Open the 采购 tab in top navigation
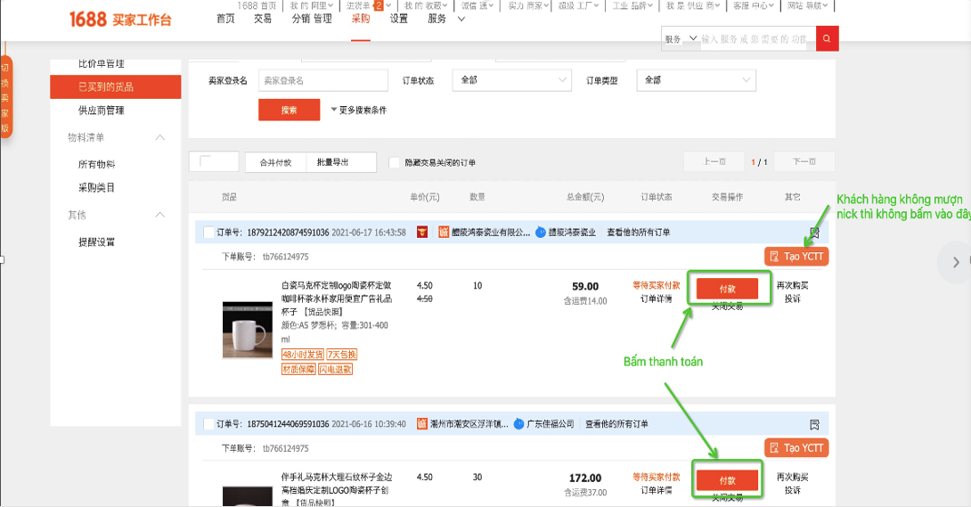This screenshot has width=971, height=507. [x=360, y=19]
